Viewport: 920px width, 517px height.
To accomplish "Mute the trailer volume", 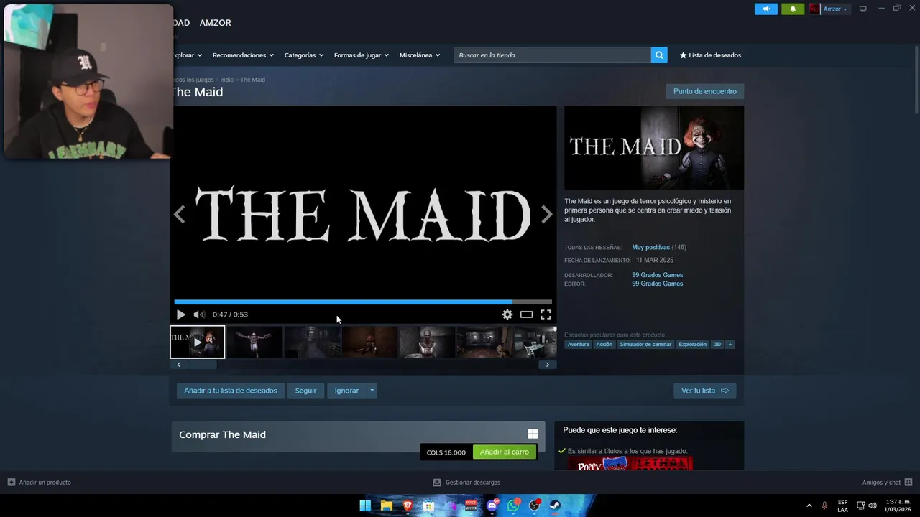I will tap(199, 315).
